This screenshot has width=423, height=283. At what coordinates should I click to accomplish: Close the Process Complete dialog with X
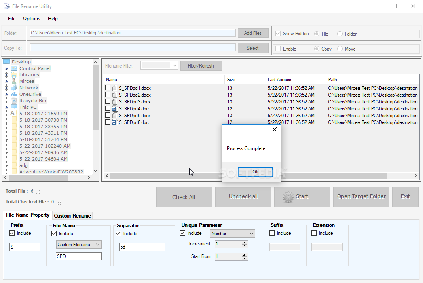[x=274, y=129]
